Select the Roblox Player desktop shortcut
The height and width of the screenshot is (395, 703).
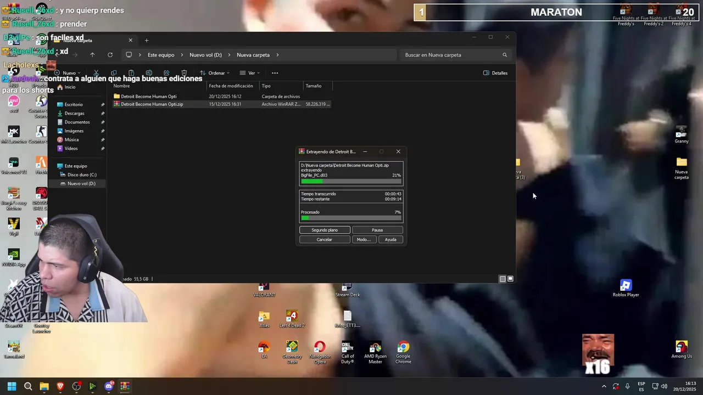[626, 289]
